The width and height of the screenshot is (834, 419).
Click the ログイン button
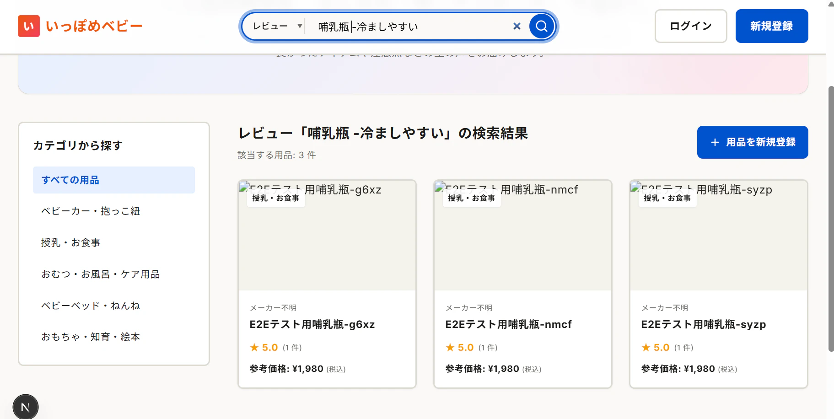(691, 26)
